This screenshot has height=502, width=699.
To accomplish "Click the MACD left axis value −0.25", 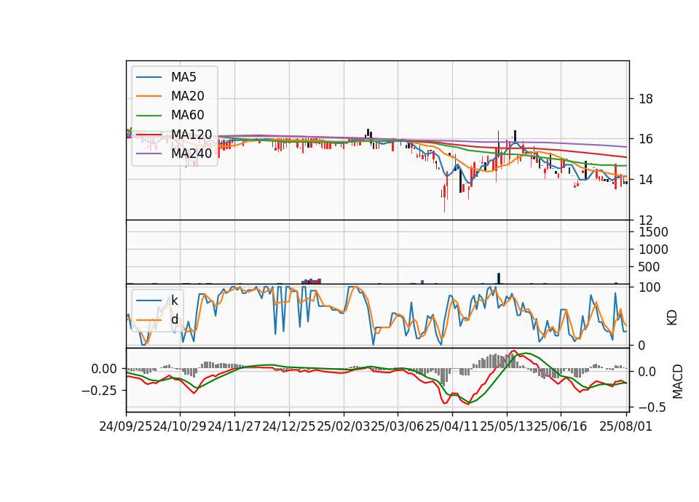I will coord(99,391).
